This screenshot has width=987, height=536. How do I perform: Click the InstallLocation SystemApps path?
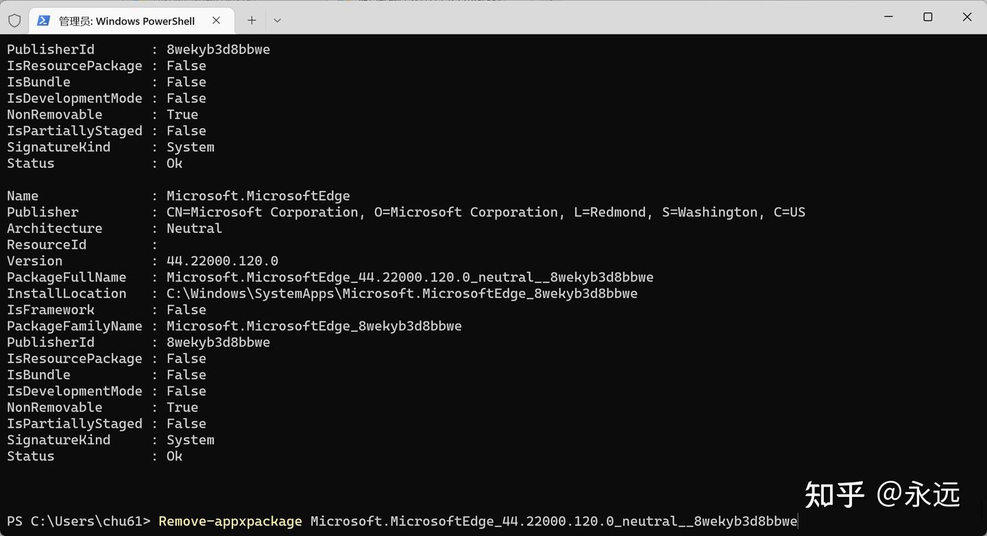click(x=402, y=293)
